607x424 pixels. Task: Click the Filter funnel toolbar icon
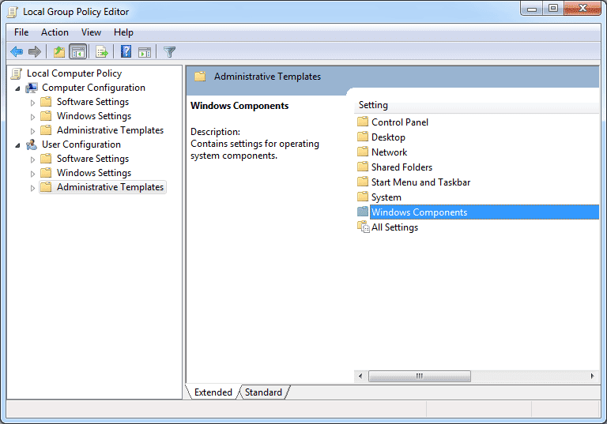(x=170, y=51)
